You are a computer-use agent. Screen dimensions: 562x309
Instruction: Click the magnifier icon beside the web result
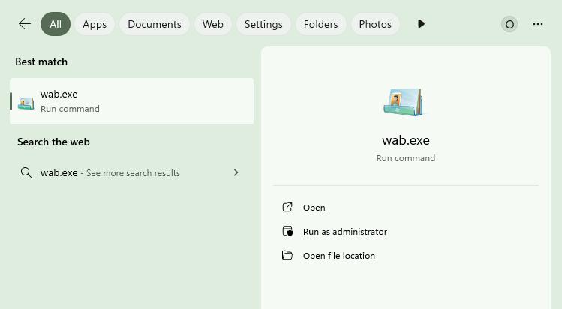26,172
